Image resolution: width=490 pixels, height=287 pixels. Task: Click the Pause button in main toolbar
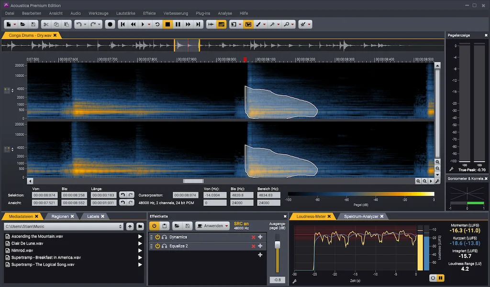point(178,24)
